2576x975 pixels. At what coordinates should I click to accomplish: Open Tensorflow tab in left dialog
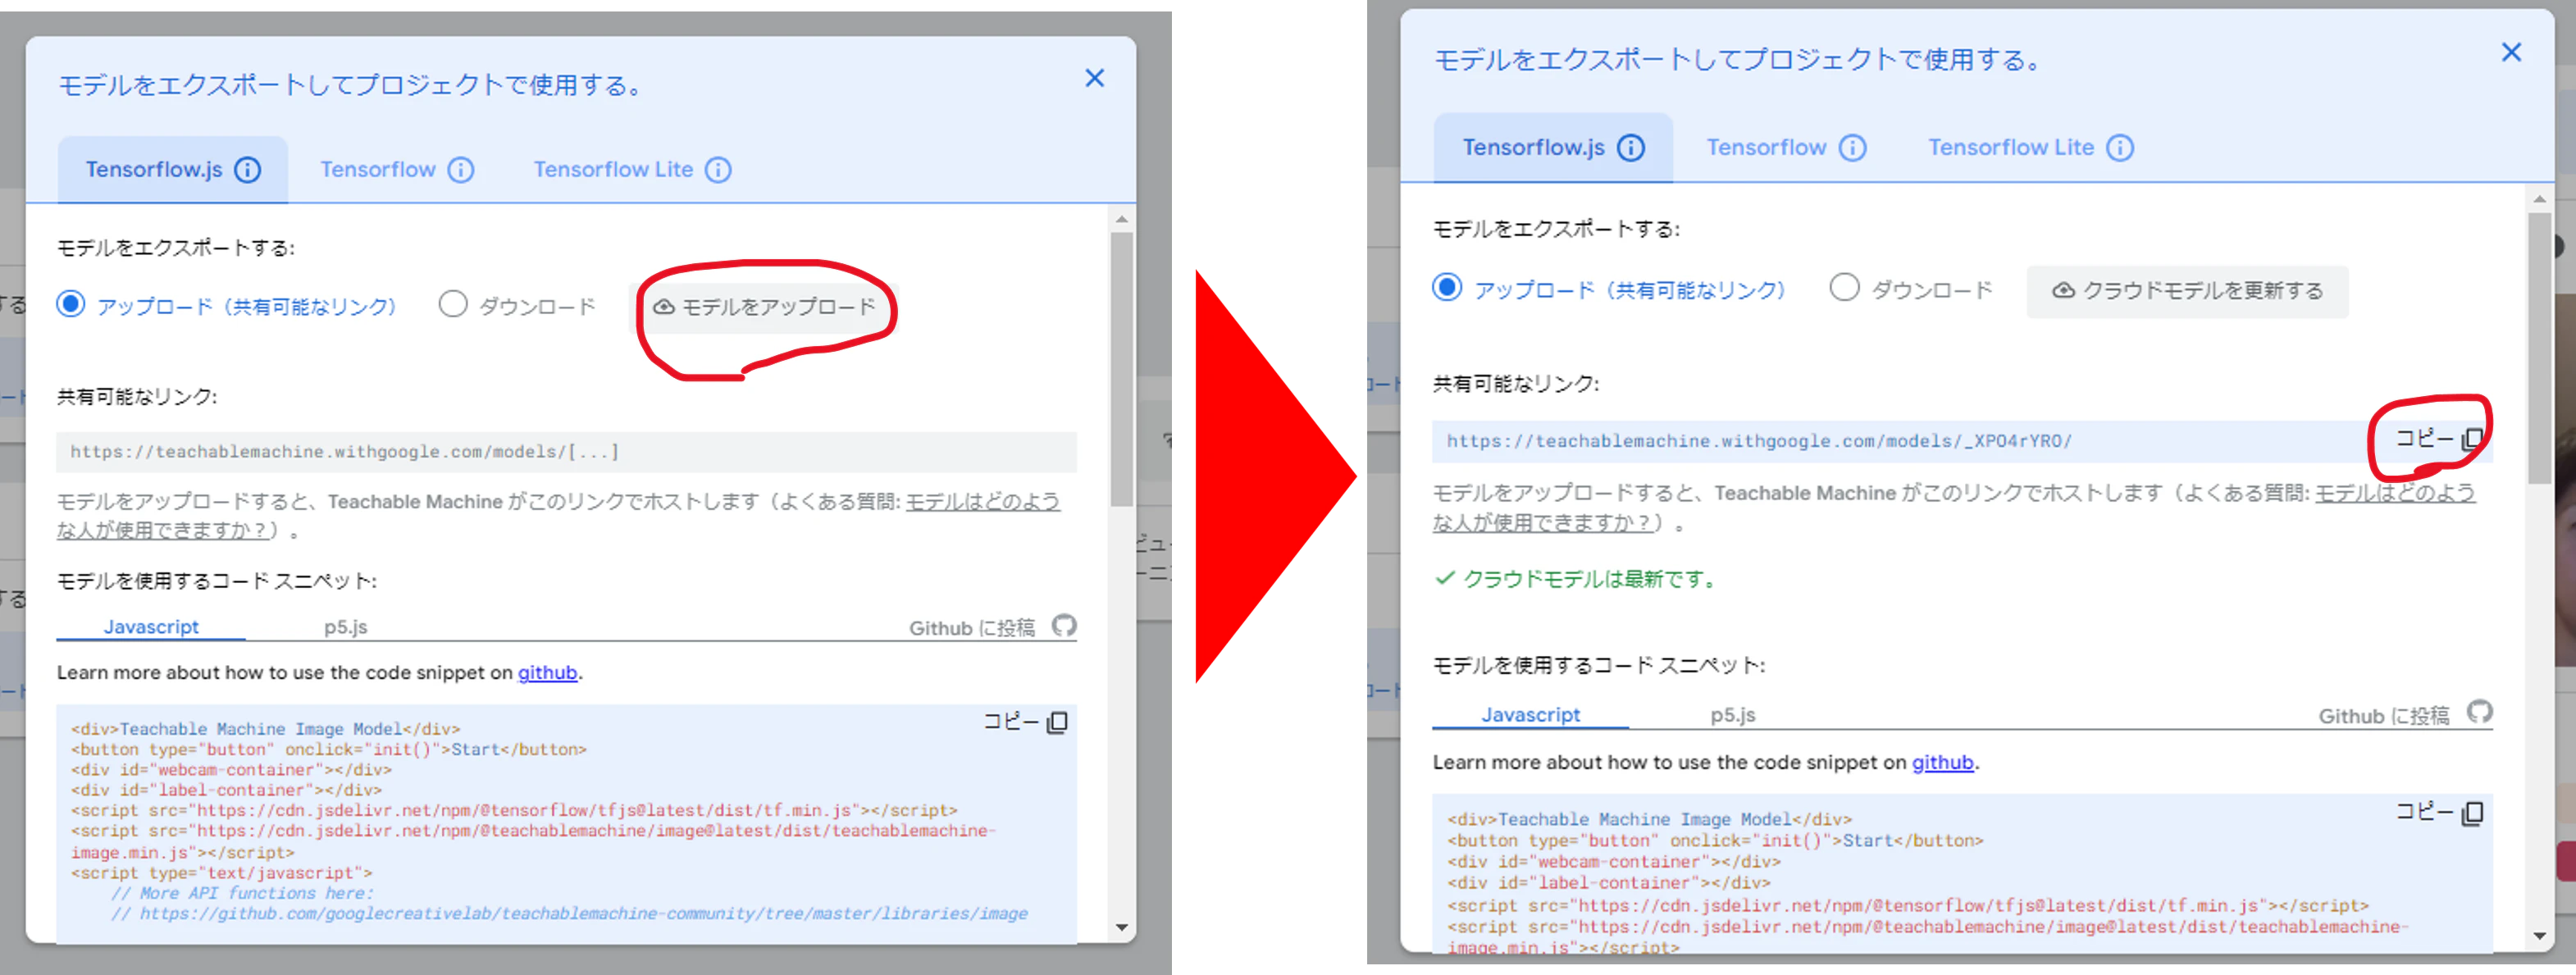397,170
